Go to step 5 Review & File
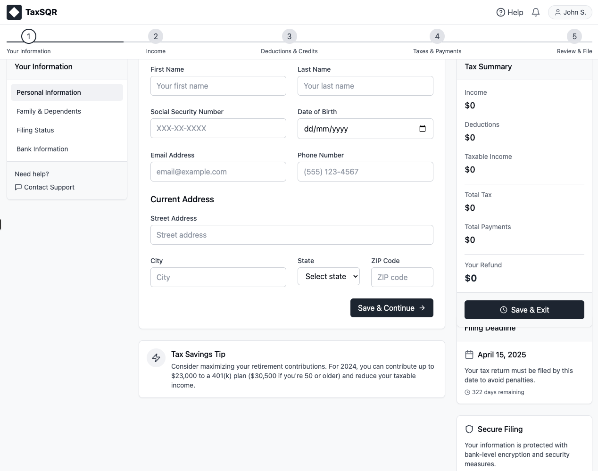This screenshot has width=598, height=471. [x=574, y=37]
